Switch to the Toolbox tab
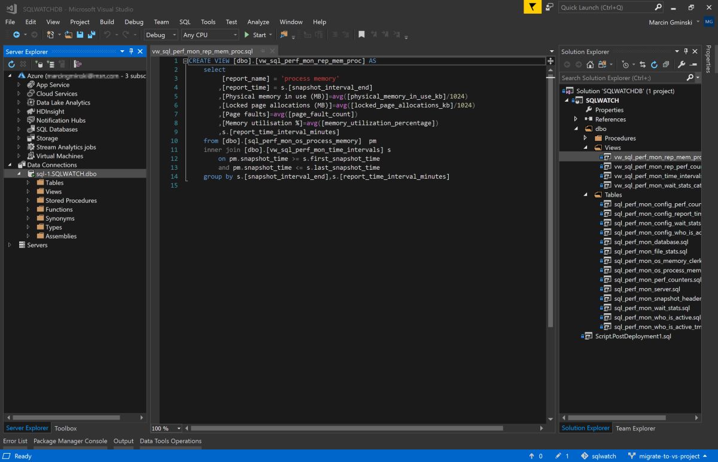Viewport: 718px width, 462px height. click(x=66, y=428)
